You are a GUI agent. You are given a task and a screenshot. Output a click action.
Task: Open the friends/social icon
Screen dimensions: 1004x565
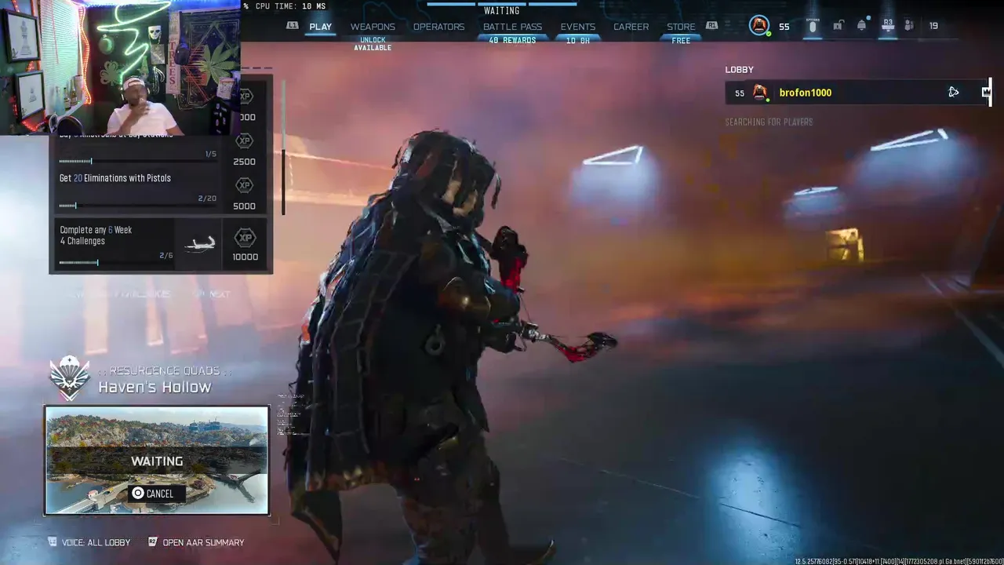coord(909,26)
